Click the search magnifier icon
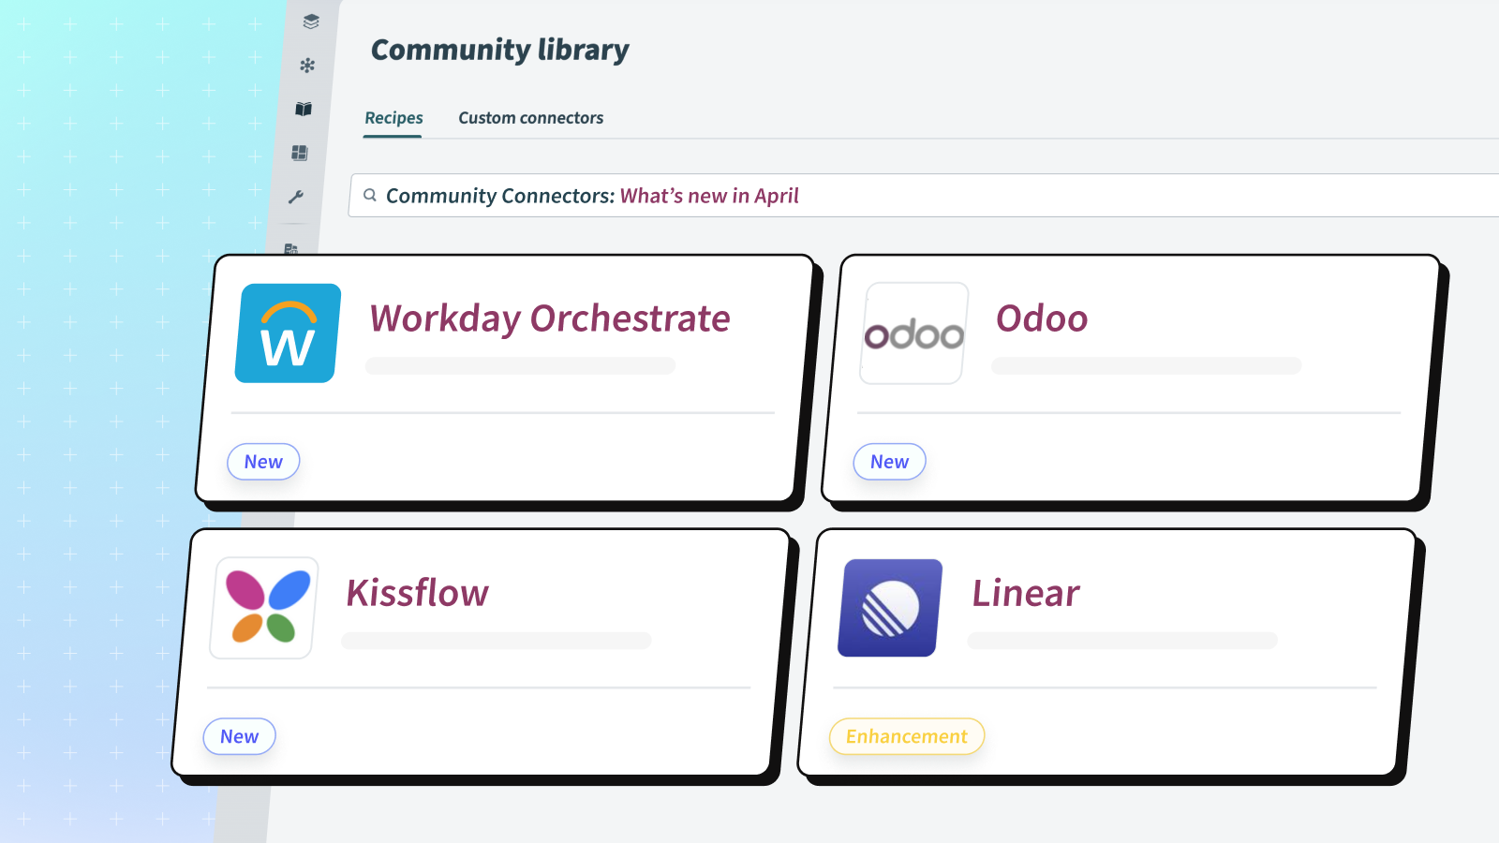 tap(370, 196)
